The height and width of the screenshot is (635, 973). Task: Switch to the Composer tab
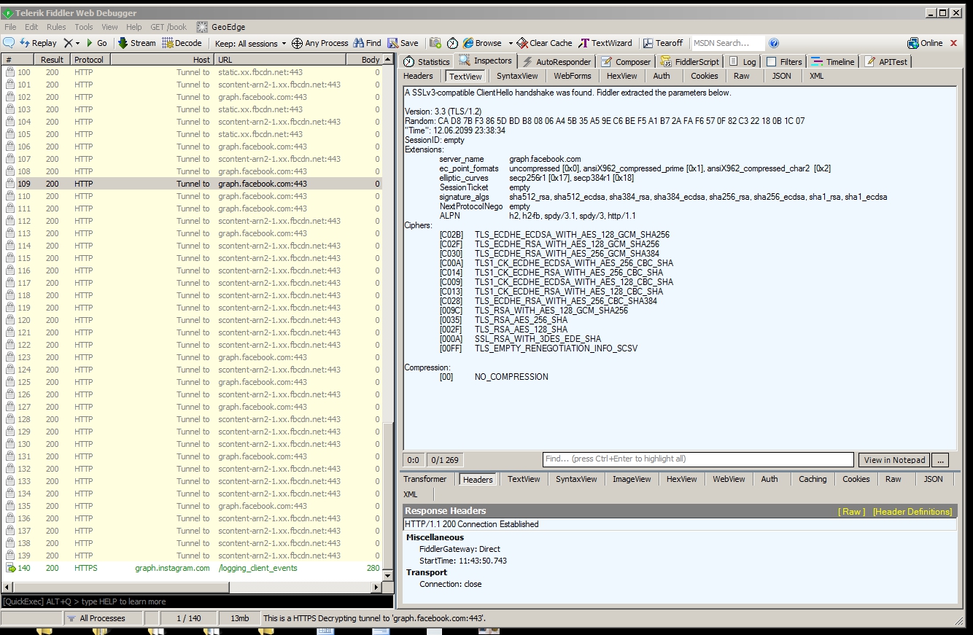tap(626, 62)
